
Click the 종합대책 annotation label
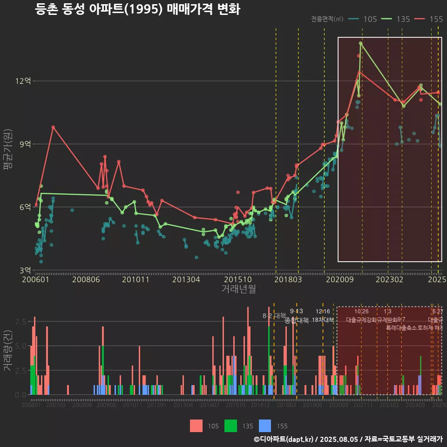[297, 320]
